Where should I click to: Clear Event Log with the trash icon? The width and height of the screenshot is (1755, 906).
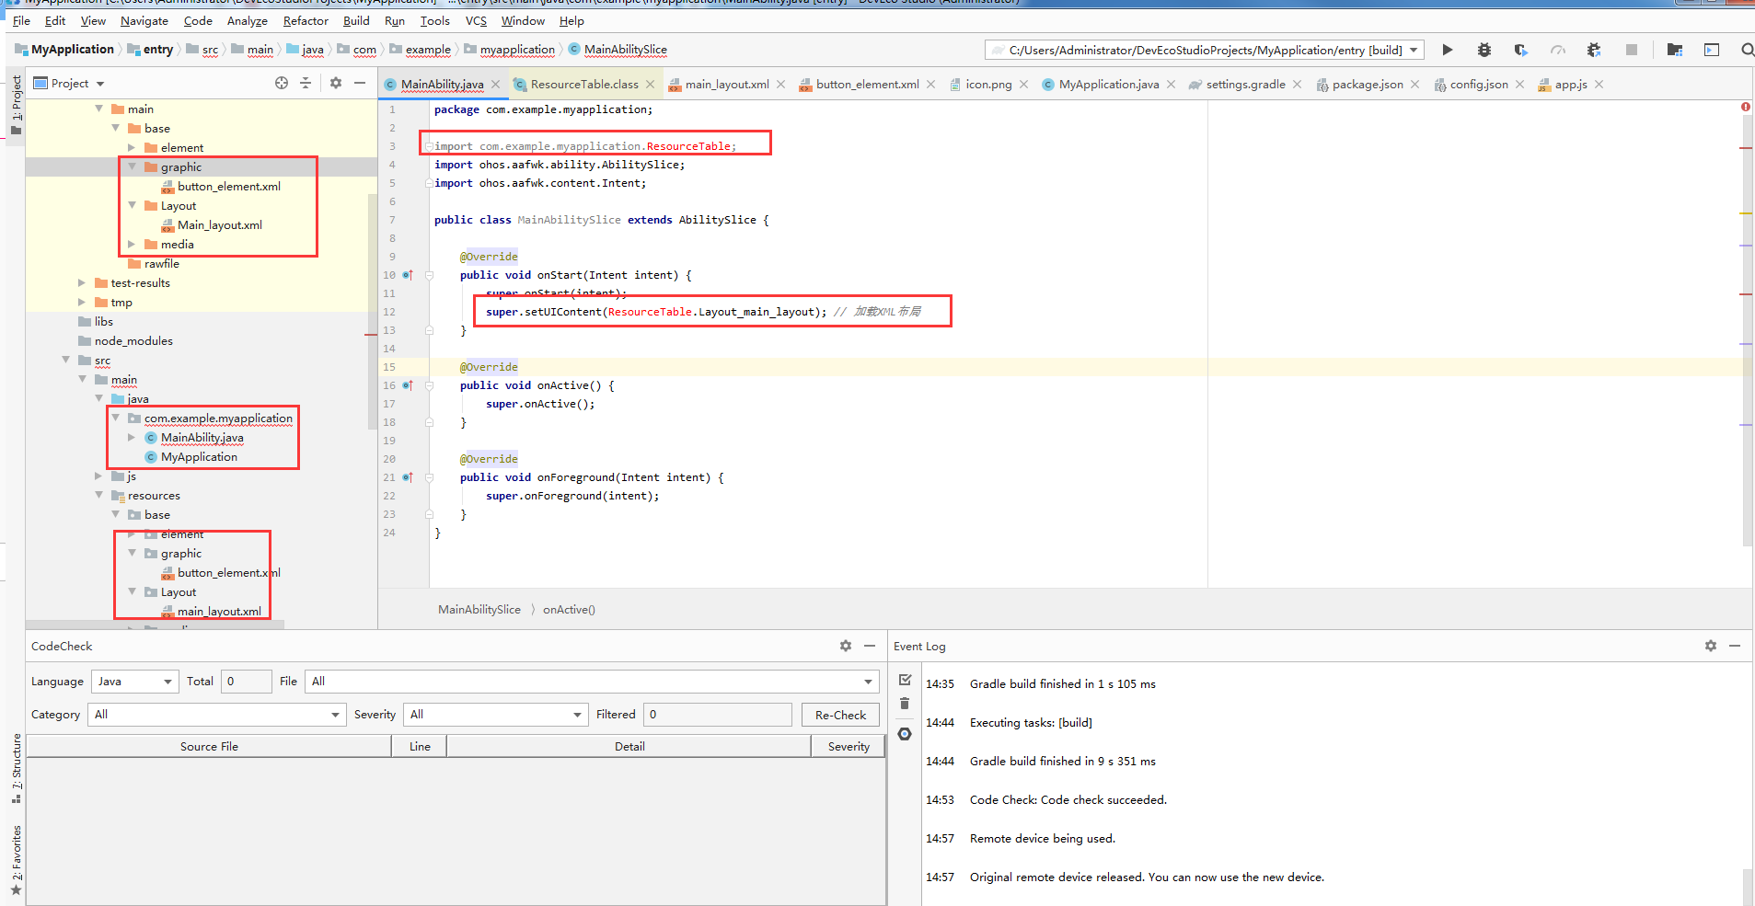click(905, 704)
